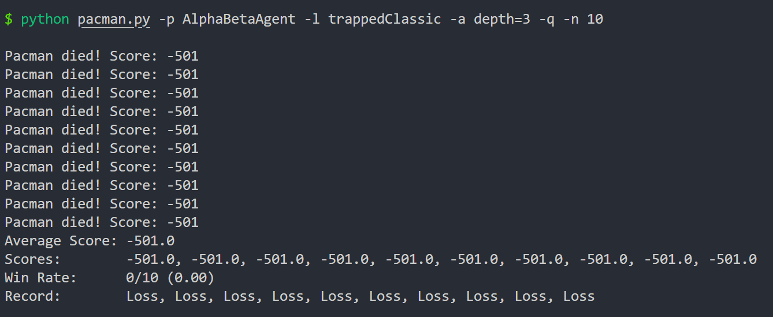The width and height of the screenshot is (773, 317).
Task: Click the Win Rate: label
Action: pos(40,278)
